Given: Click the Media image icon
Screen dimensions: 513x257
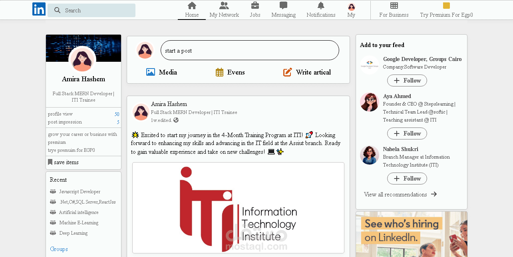Looking at the screenshot, I should click(x=151, y=72).
